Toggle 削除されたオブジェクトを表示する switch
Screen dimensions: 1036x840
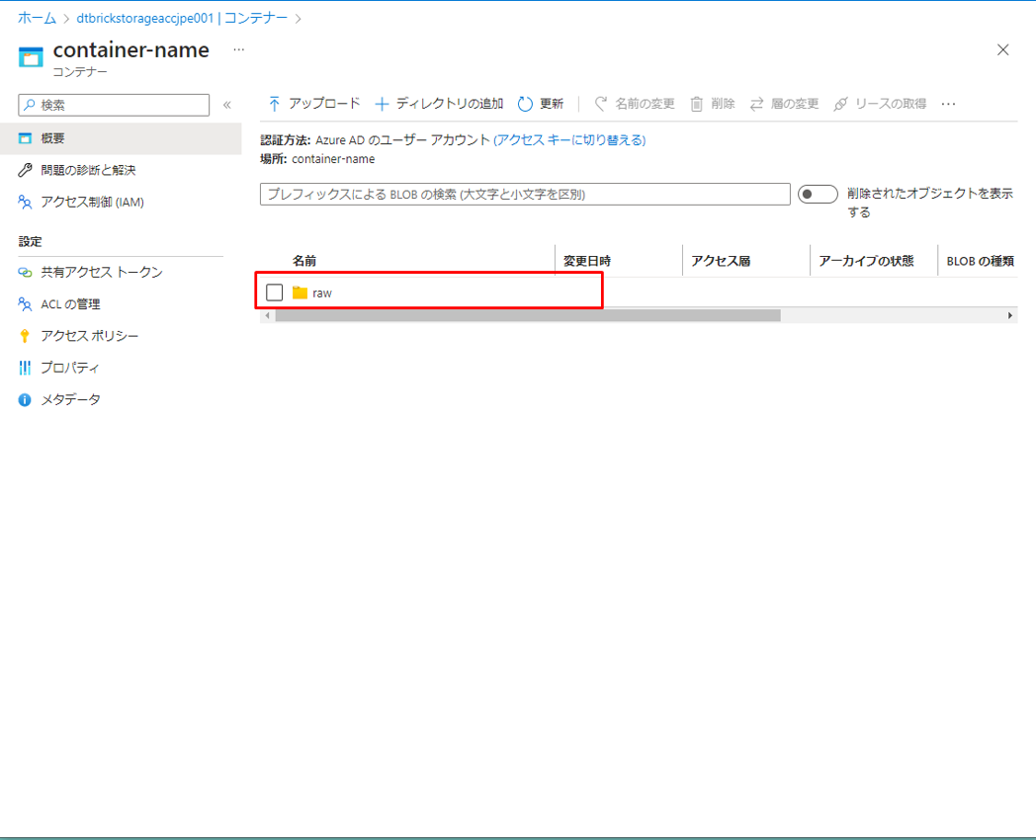click(818, 195)
